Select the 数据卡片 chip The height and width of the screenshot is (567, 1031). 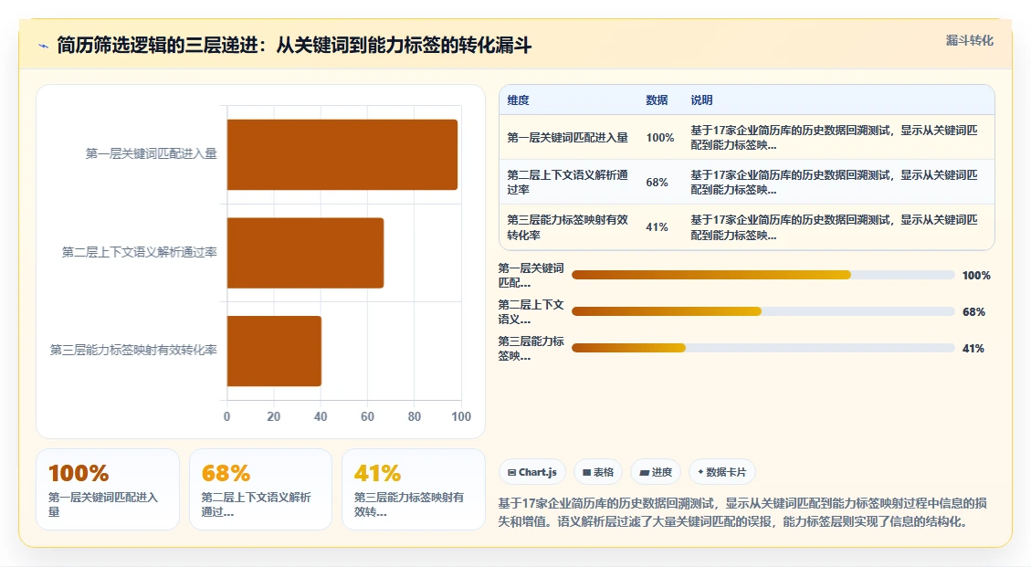(x=722, y=472)
